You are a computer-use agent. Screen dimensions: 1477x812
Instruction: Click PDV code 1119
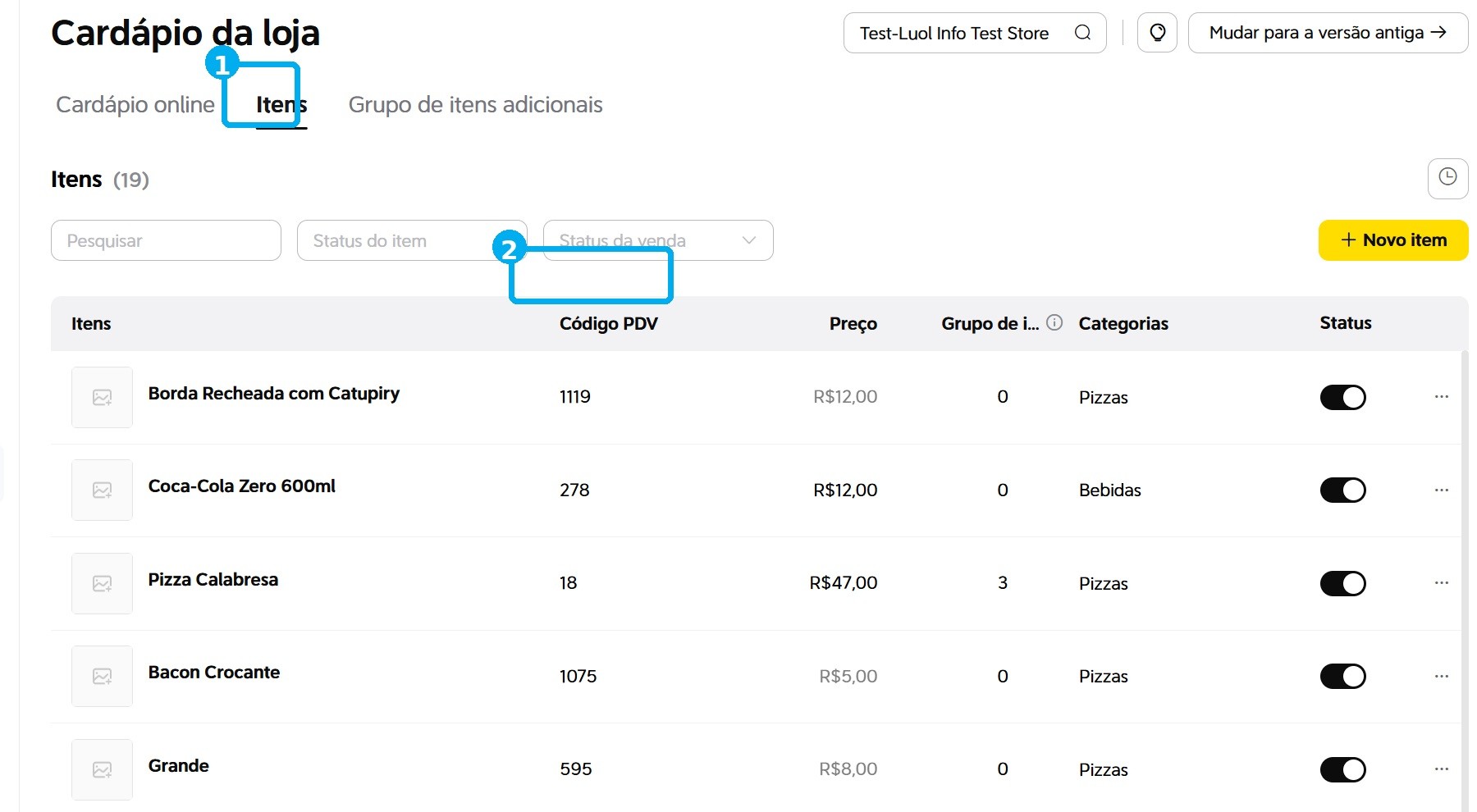[575, 397]
